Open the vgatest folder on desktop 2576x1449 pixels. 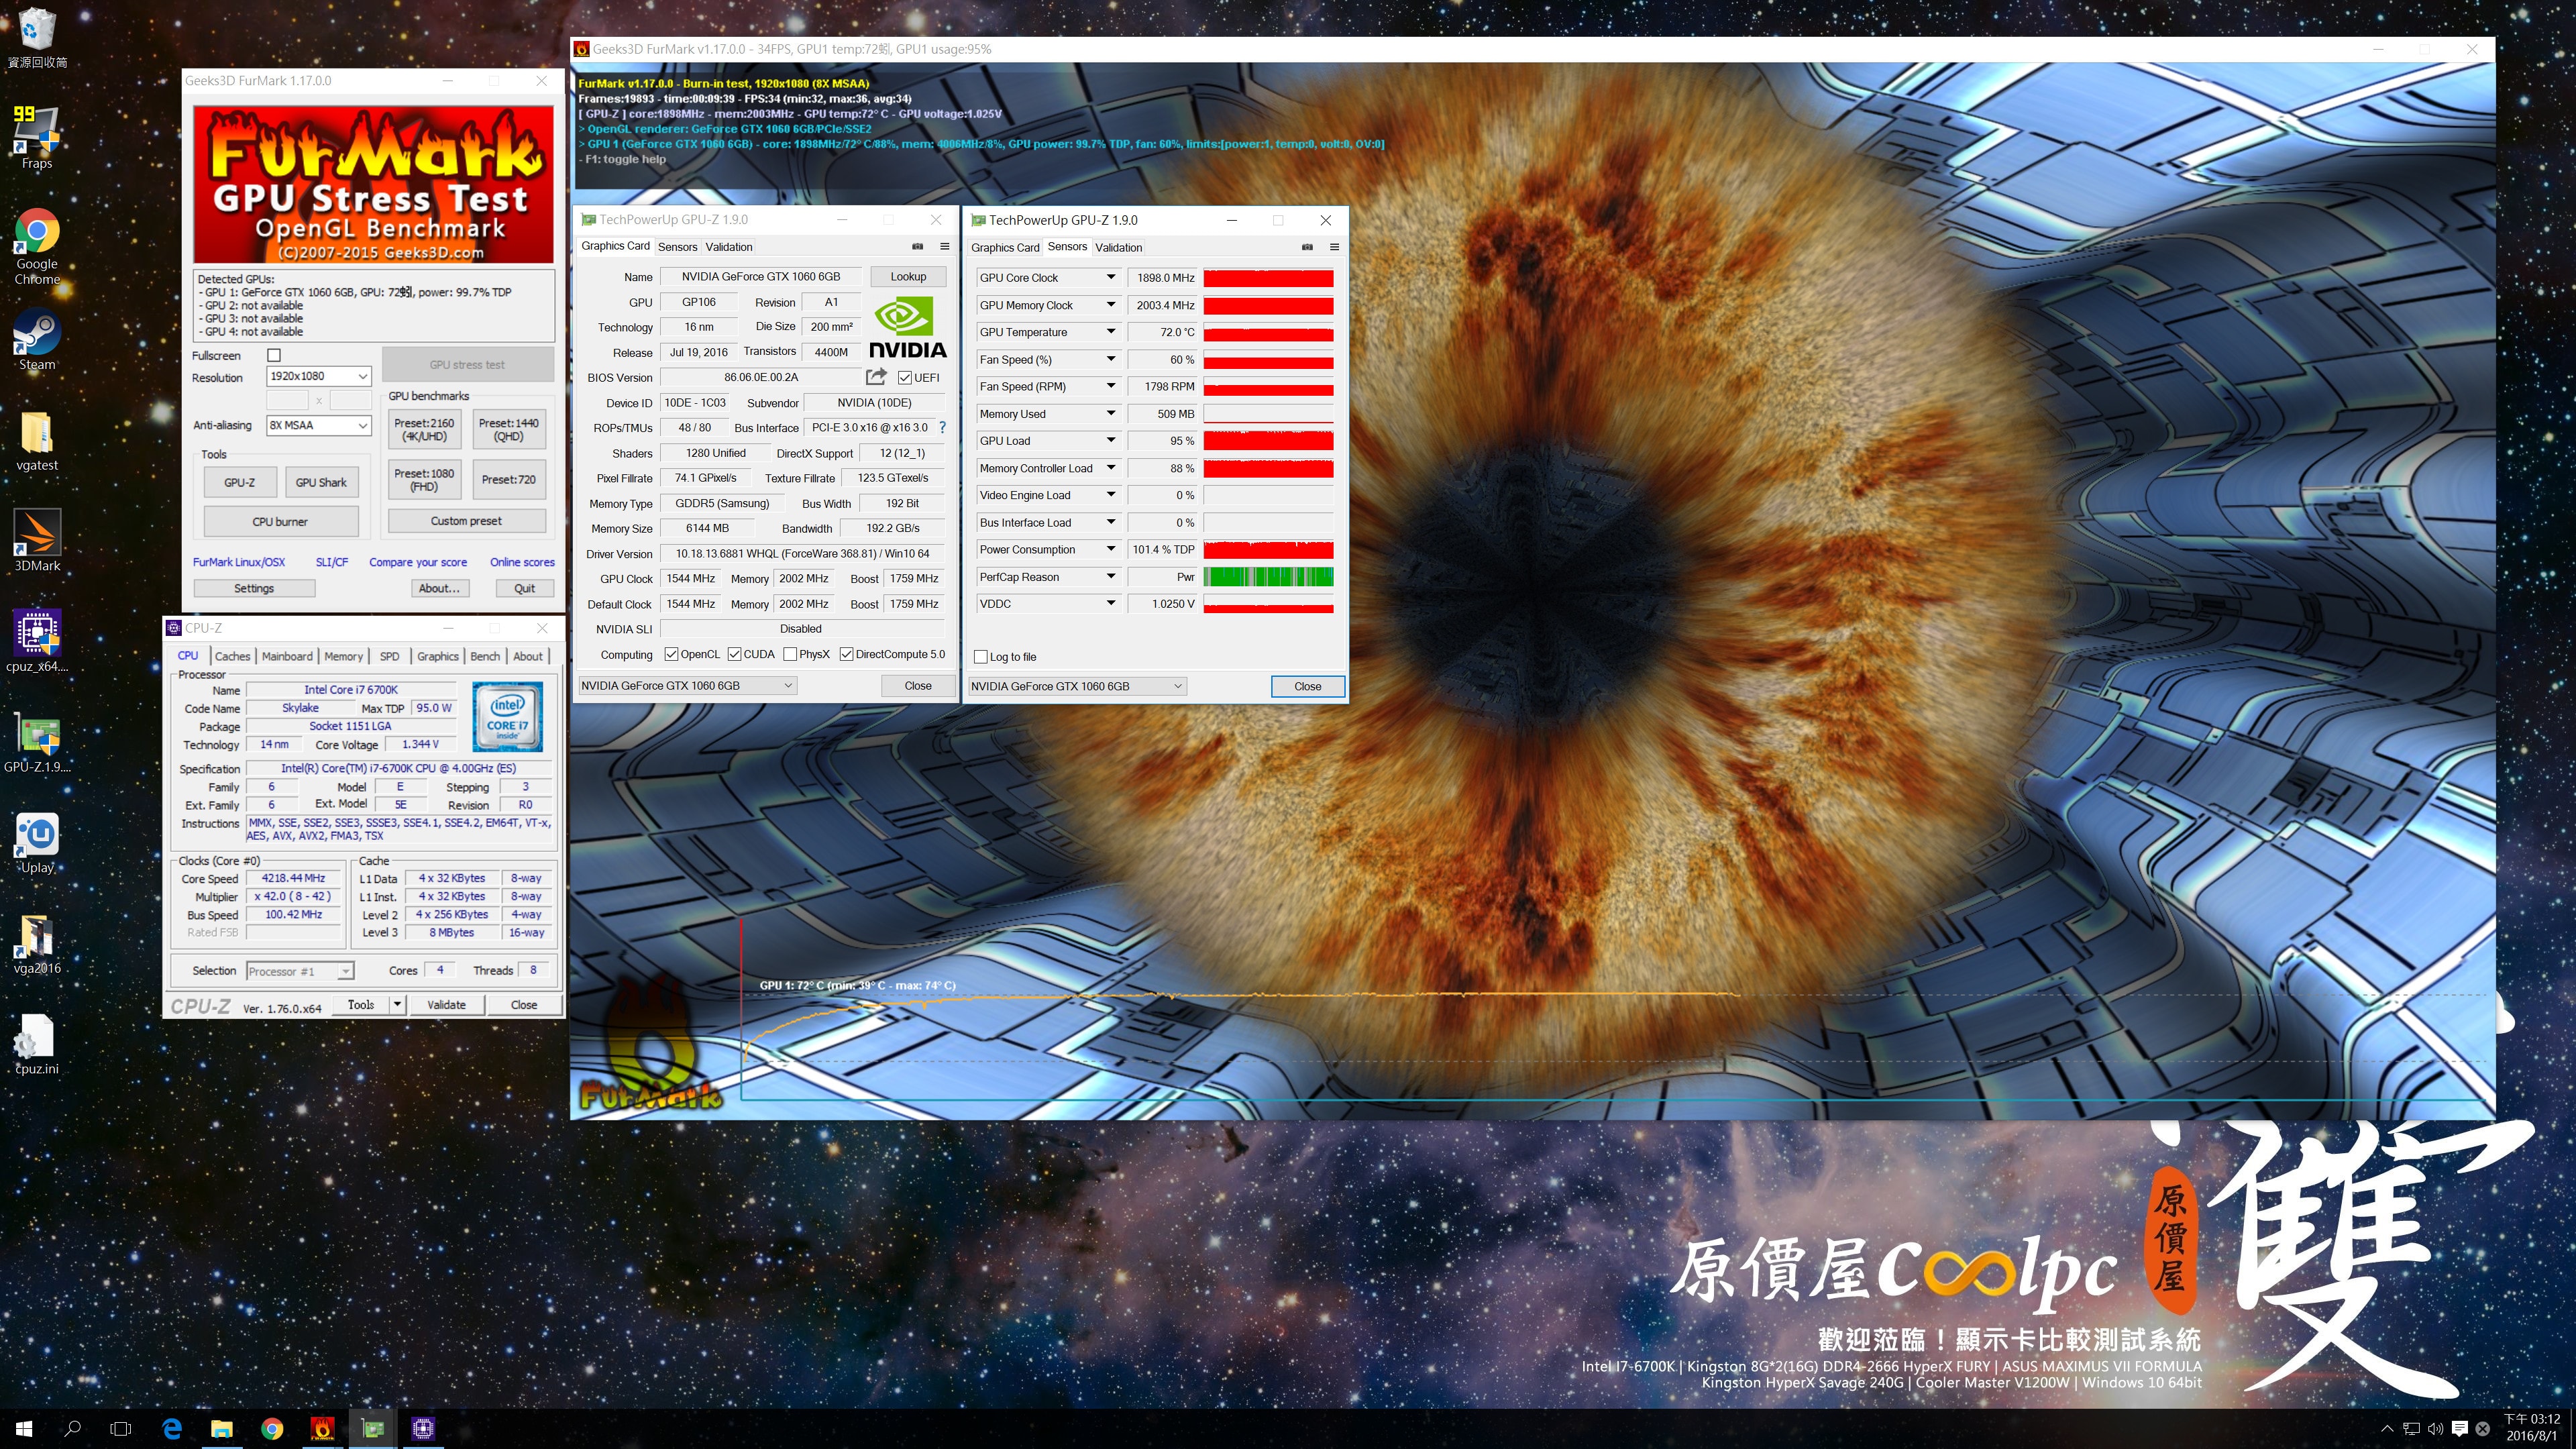(37, 441)
